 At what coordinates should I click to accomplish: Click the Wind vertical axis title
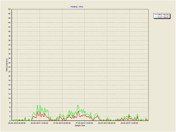coord(7,65)
